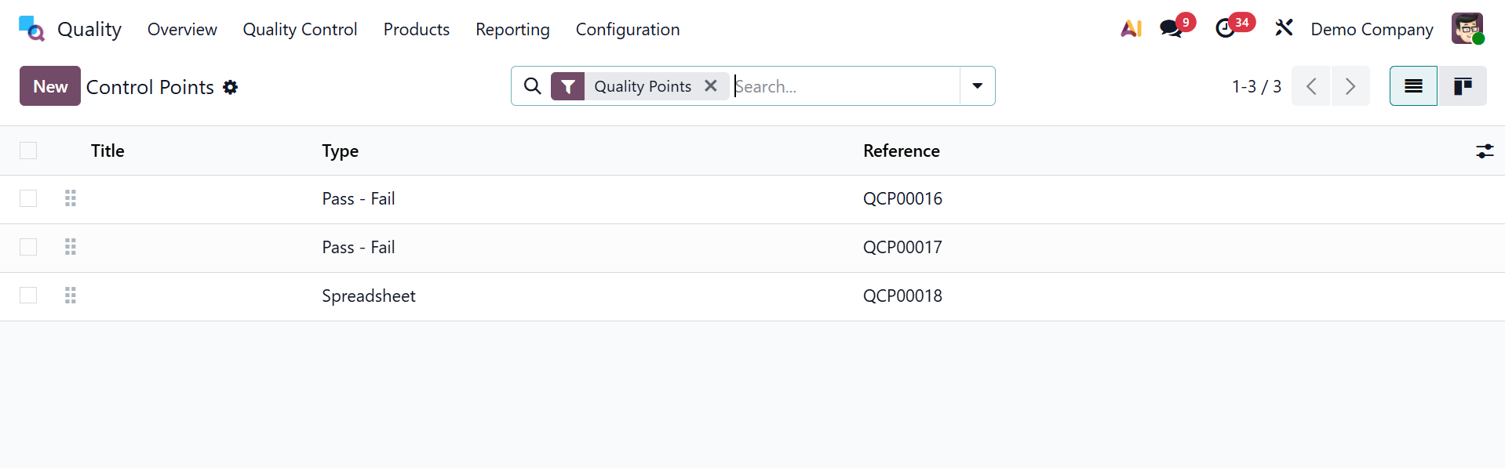The image size is (1505, 468).
Task: Go to next page of records
Action: (1350, 86)
